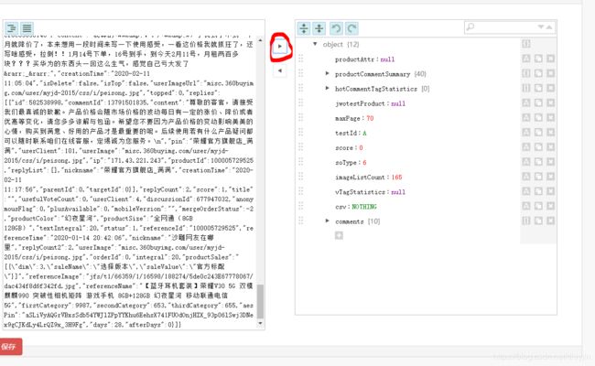Focus the tree search input box
The width and height of the screenshot is (595, 366).
coord(504,27)
